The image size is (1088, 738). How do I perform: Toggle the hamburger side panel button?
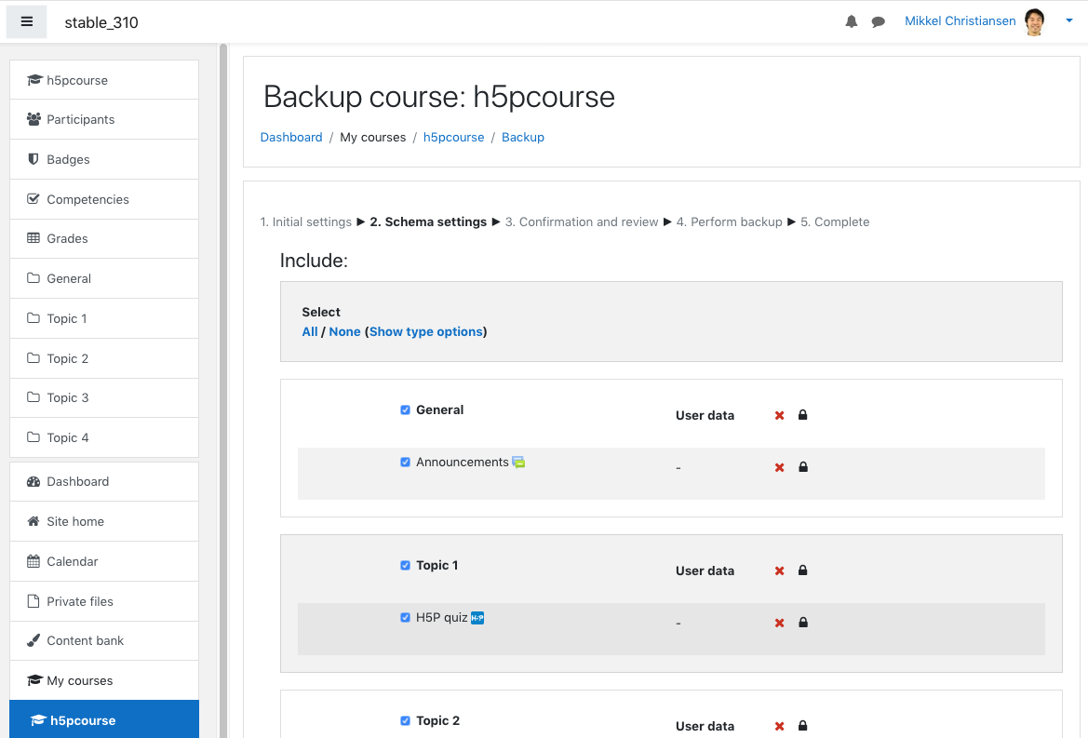click(26, 21)
